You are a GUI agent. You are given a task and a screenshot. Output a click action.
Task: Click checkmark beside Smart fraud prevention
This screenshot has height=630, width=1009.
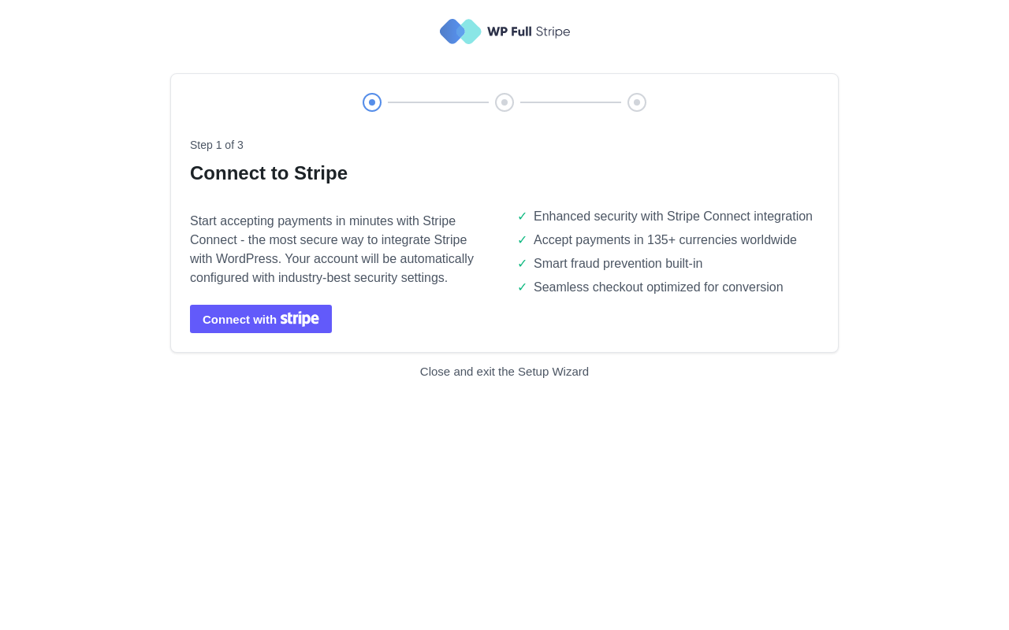tap(522, 264)
